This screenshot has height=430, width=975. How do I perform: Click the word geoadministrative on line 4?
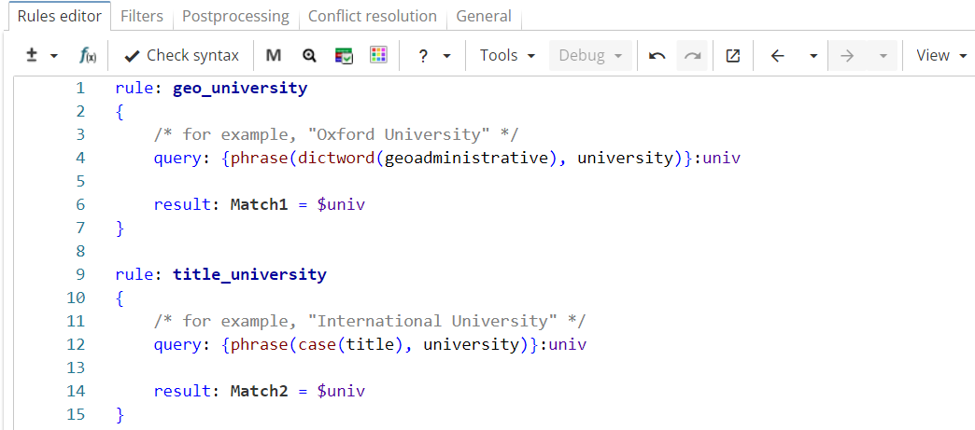click(464, 158)
